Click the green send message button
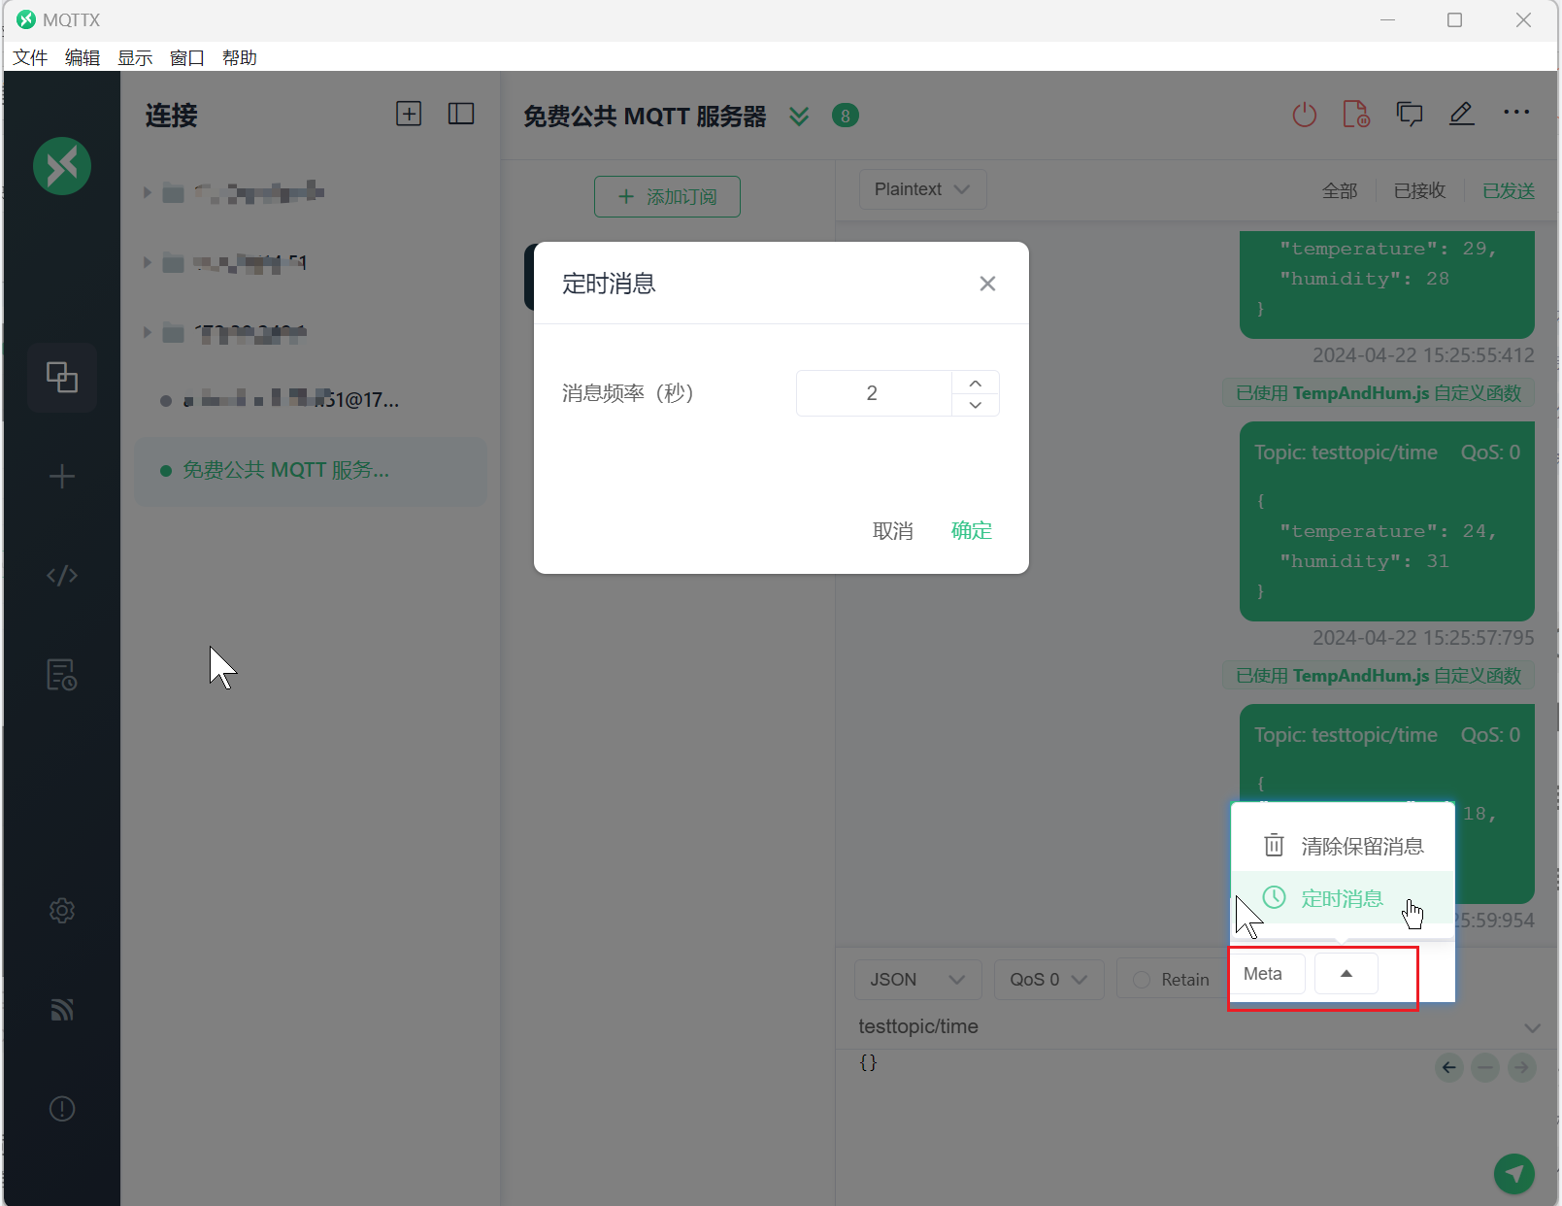The height and width of the screenshot is (1206, 1562). coord(1514,1174)
